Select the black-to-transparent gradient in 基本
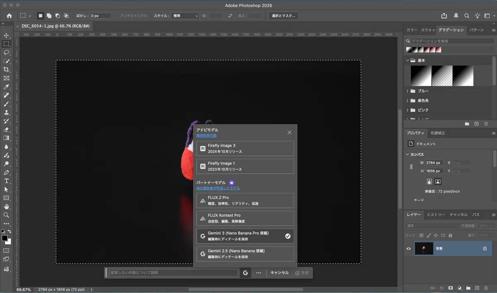497x293 pixels. (442, 76)
